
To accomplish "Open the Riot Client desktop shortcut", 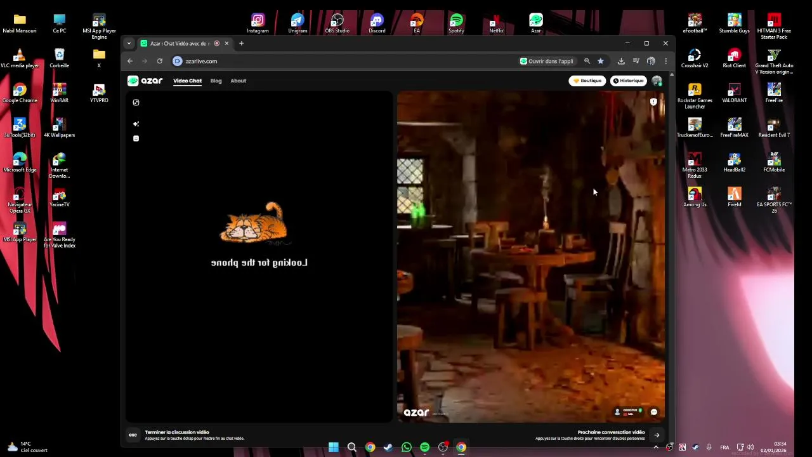I will point(734,58).
